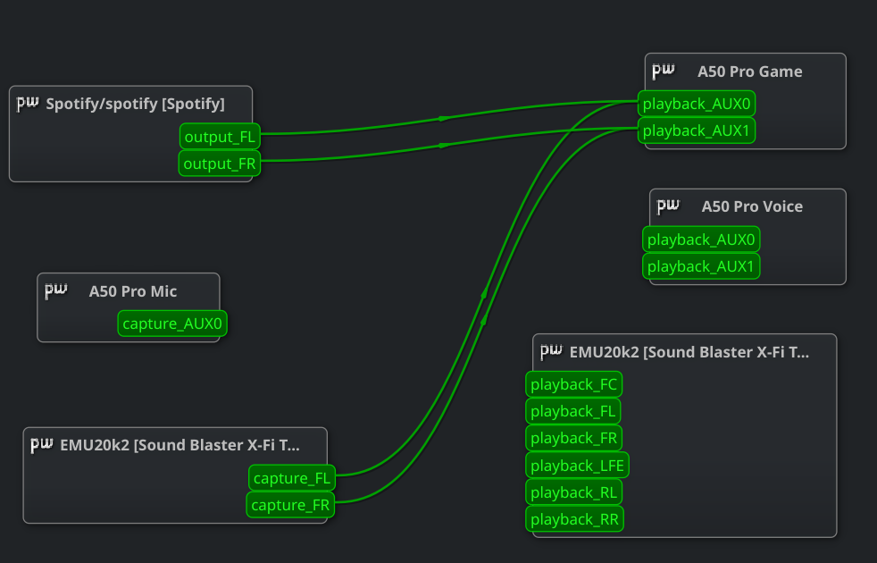Select the playback_FC port
877x563 pixels.
(x=574, y=384)
